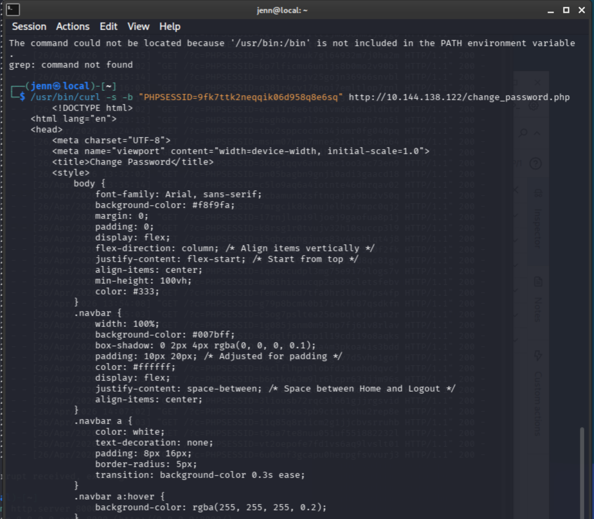
Task: Click the '(jenn㉿local)-[~]' prompt text
Action: tap(71, 86)
